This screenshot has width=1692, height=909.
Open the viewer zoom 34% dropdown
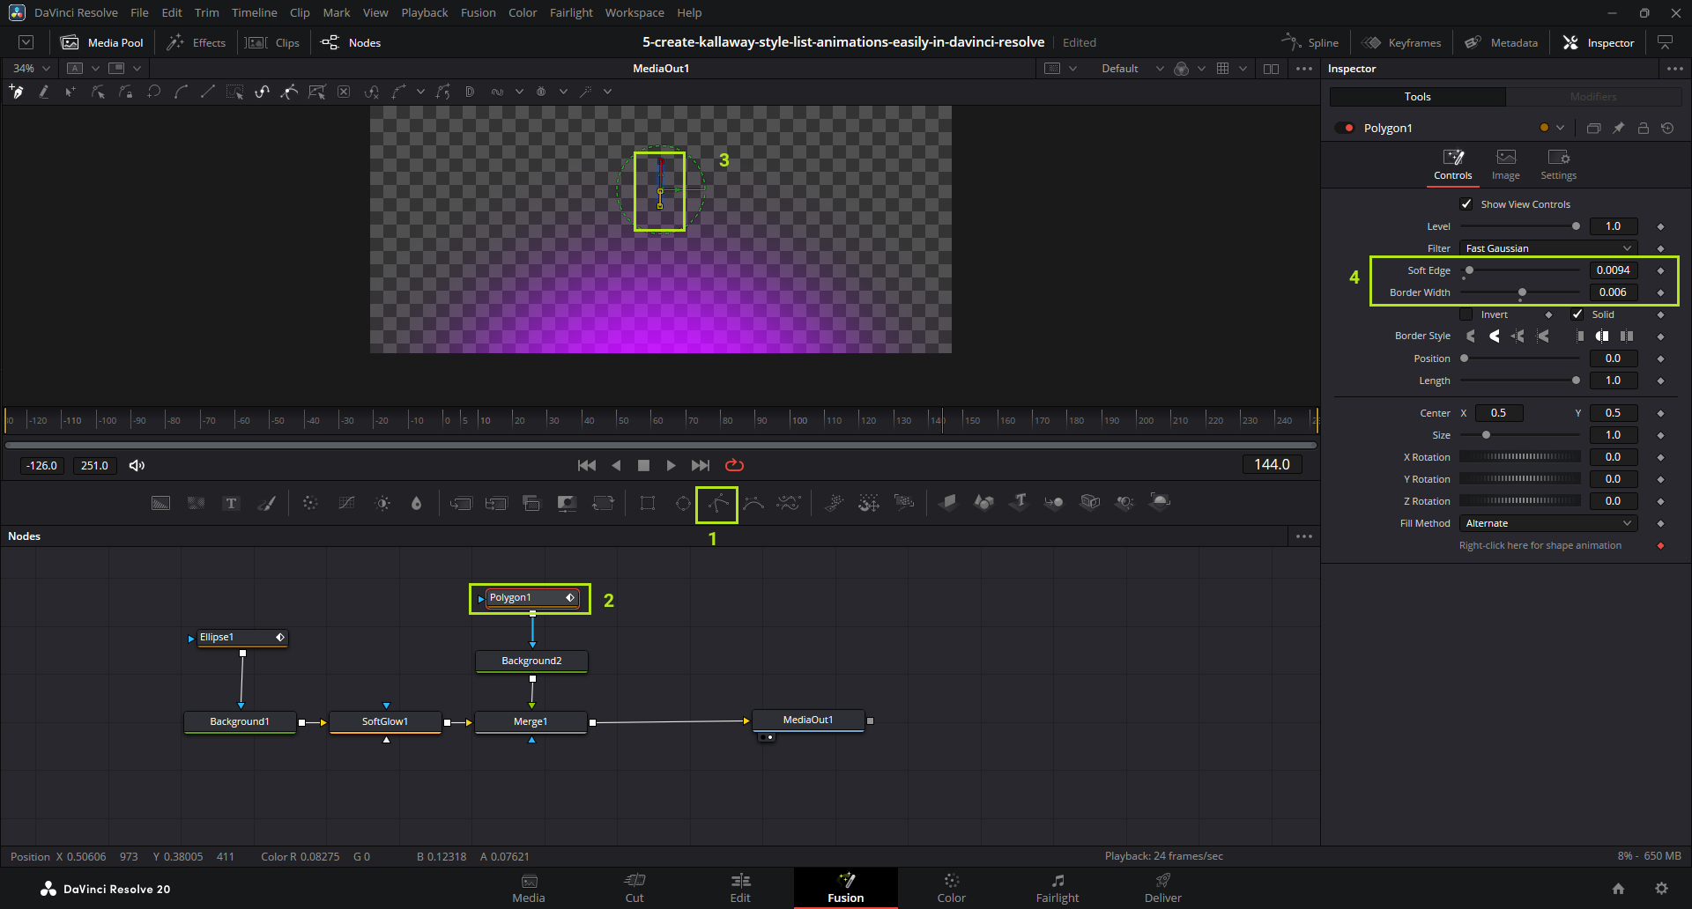click(32, 69)
